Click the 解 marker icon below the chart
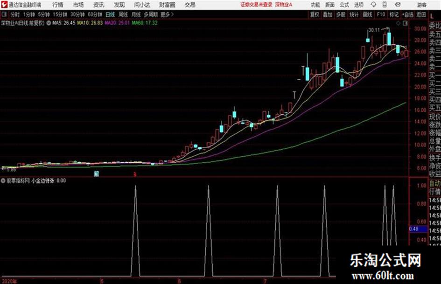 [97, 173]
